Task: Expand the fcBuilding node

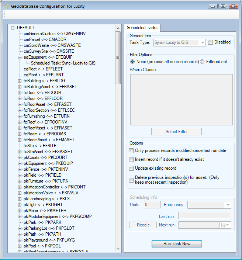Action: point(20,81)
